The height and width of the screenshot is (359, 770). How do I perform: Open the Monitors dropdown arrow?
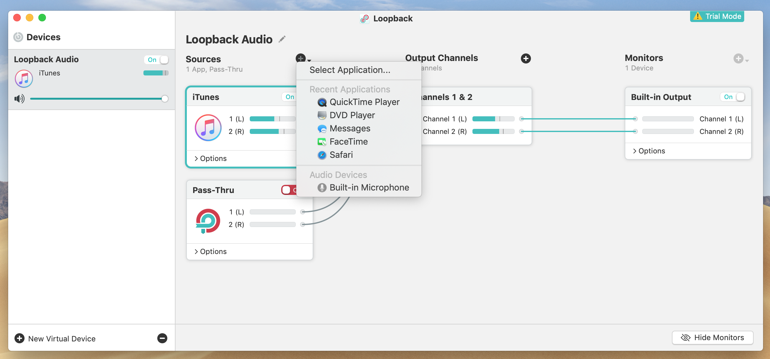pyautogui.click(x=747, y=60)
